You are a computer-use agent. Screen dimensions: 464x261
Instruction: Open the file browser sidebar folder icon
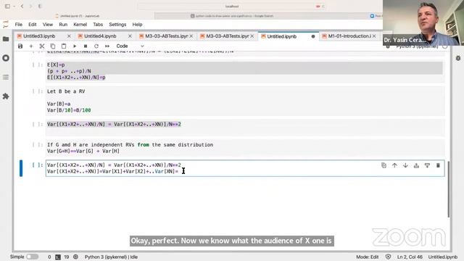(6, 39)
